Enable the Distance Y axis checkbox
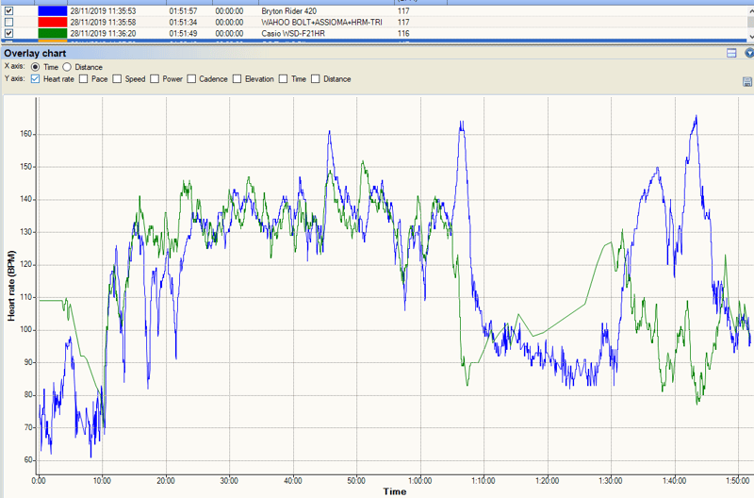 point(316,79)
